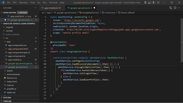Open the Help menu
183x103 pixels.
pos(62,3)
